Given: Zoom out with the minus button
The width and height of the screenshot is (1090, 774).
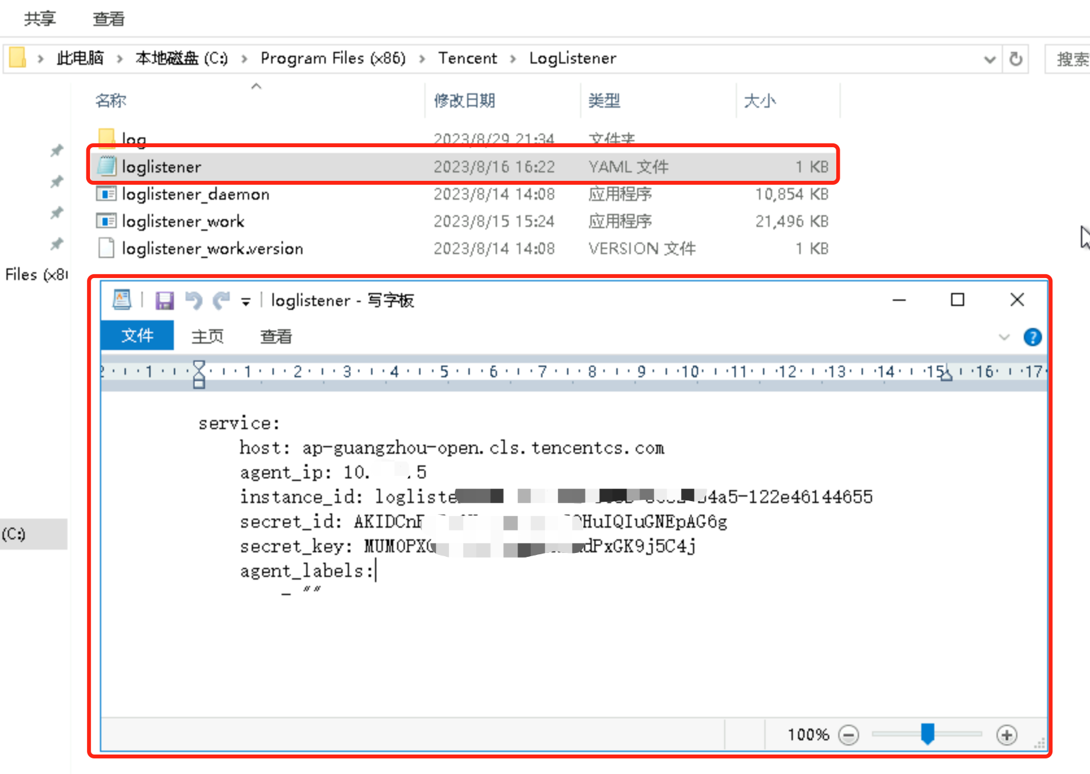Looking at the screenshot, I should click(x=849, y=735).
